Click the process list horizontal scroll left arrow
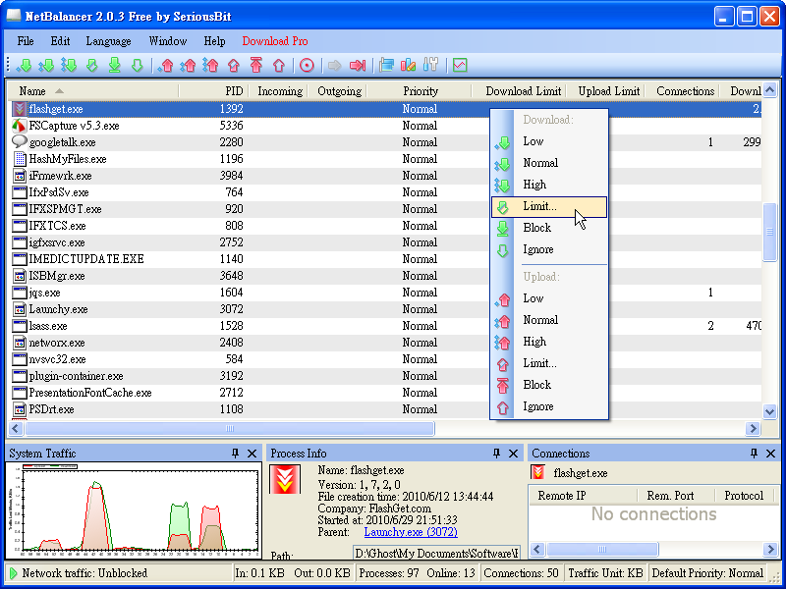Viewport: 786px width, 589px height. click(16, 428)
